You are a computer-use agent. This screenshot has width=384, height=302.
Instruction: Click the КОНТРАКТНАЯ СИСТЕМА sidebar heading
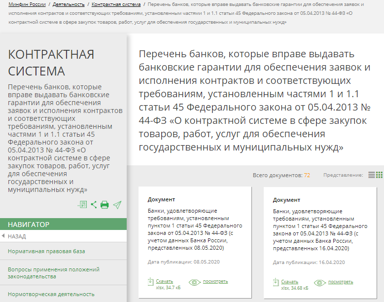(51, 63)
